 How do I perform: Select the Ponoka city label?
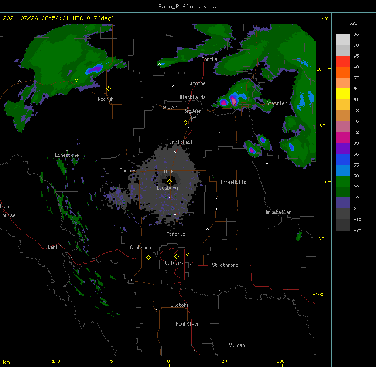(209, 59)
